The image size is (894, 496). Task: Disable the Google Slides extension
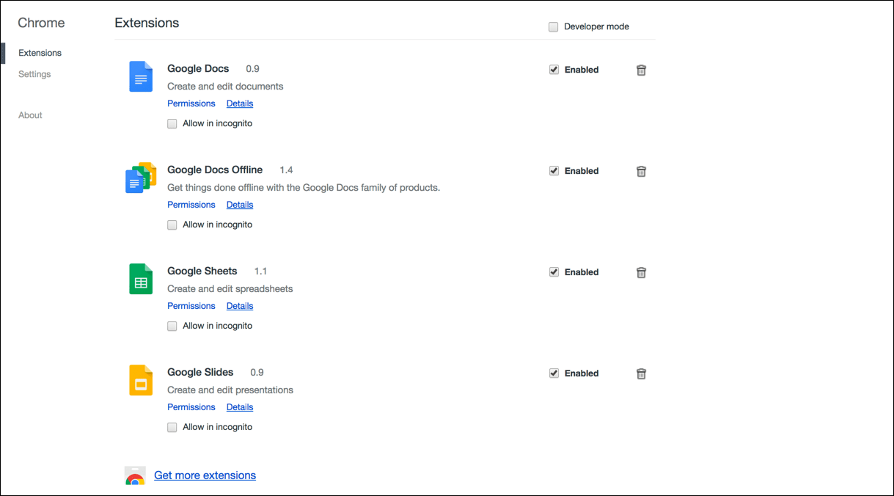(x=554, y=373)
